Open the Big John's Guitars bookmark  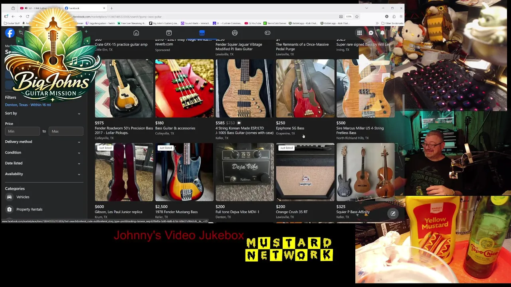tap(164, 24)
